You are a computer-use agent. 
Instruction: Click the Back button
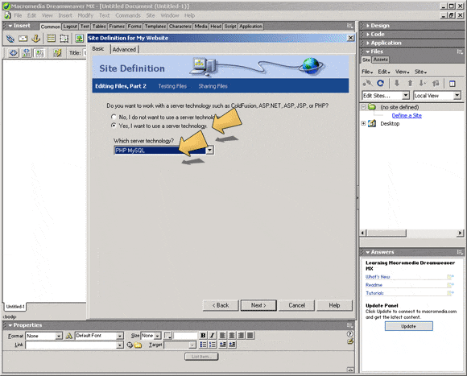pyautogui.click(x=221, y=305)
